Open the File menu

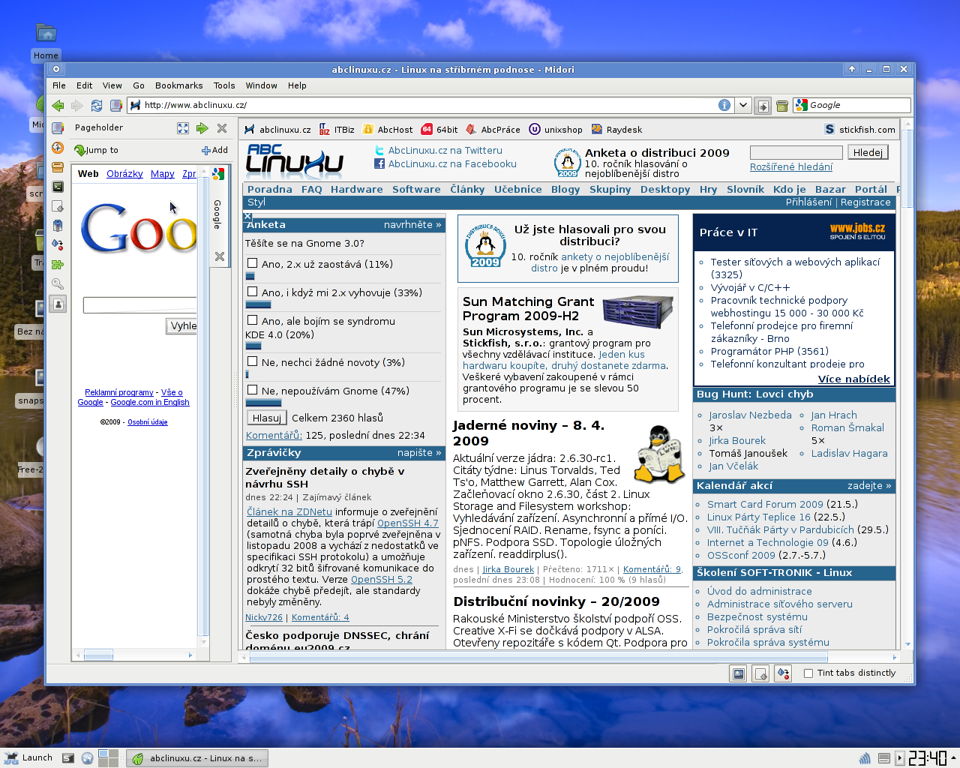click(59, 85)
